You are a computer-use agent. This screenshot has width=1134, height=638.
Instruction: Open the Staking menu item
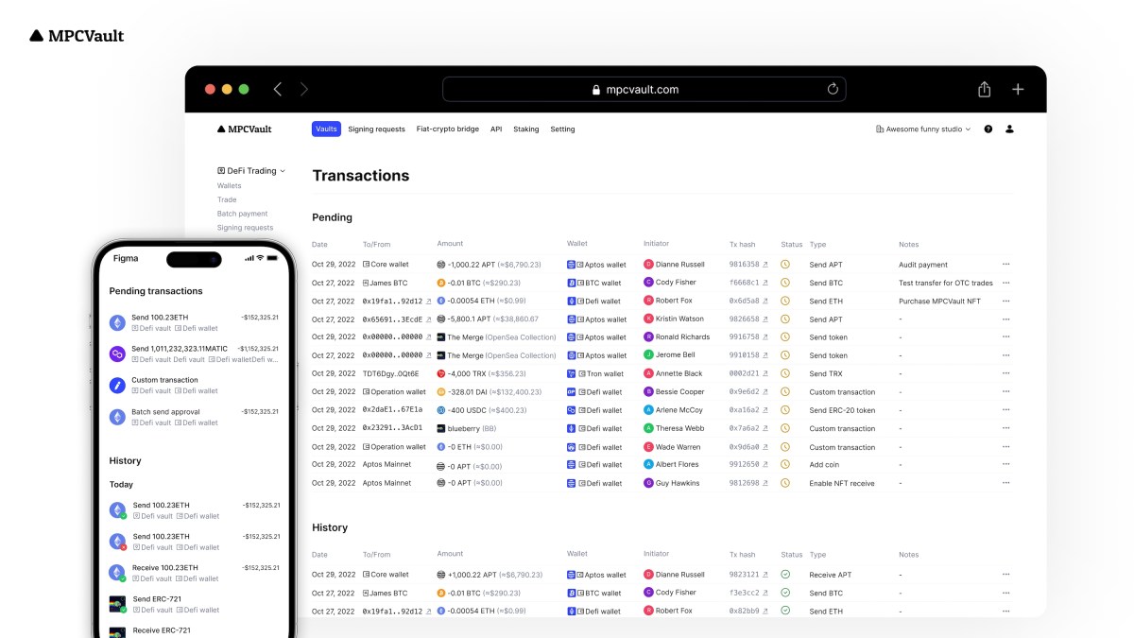click(x=526, y=129)
